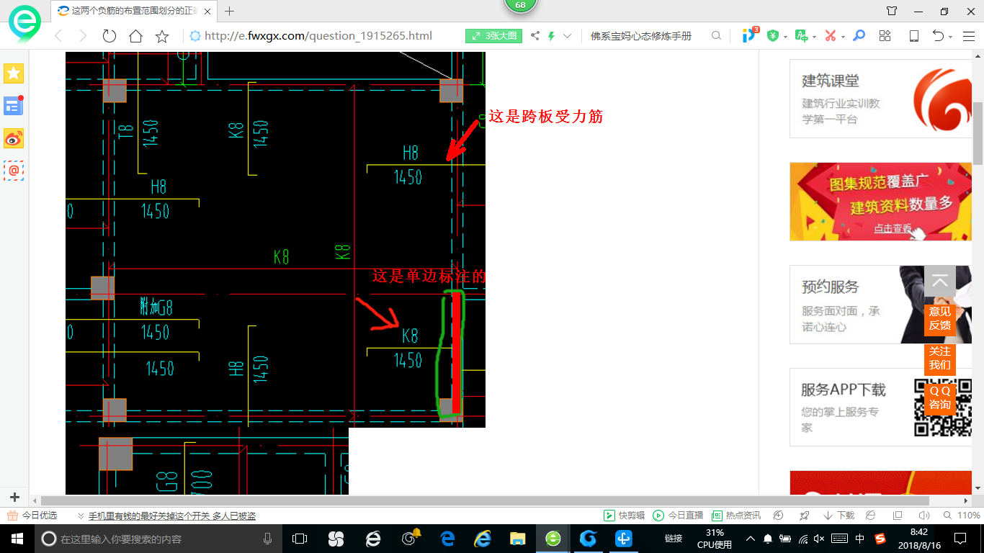This screenshot has height=553, width=984.
Task: Click 热点资讯 in status bar
Action: click(x=736, y=516)
